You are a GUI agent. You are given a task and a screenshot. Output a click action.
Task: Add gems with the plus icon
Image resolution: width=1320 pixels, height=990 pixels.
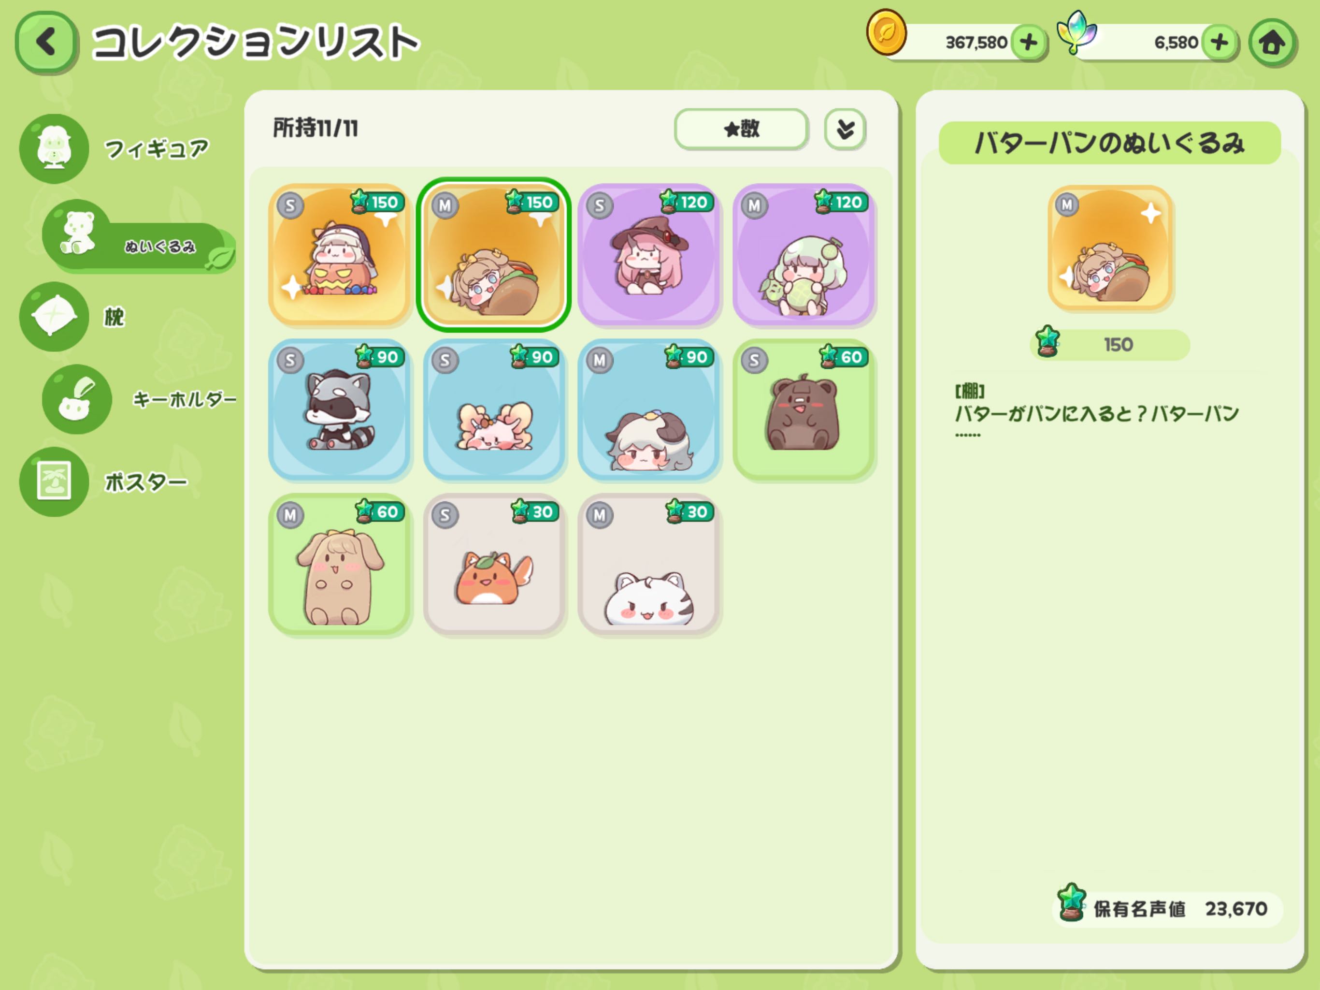coord(1219,43)
